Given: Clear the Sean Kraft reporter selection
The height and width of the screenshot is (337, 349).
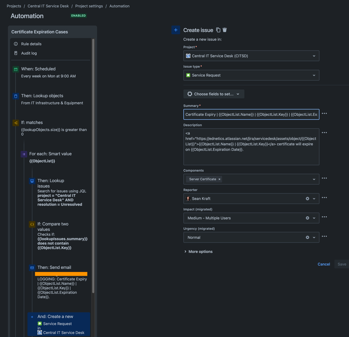Looking at the screenshot, I should (307, 199).
